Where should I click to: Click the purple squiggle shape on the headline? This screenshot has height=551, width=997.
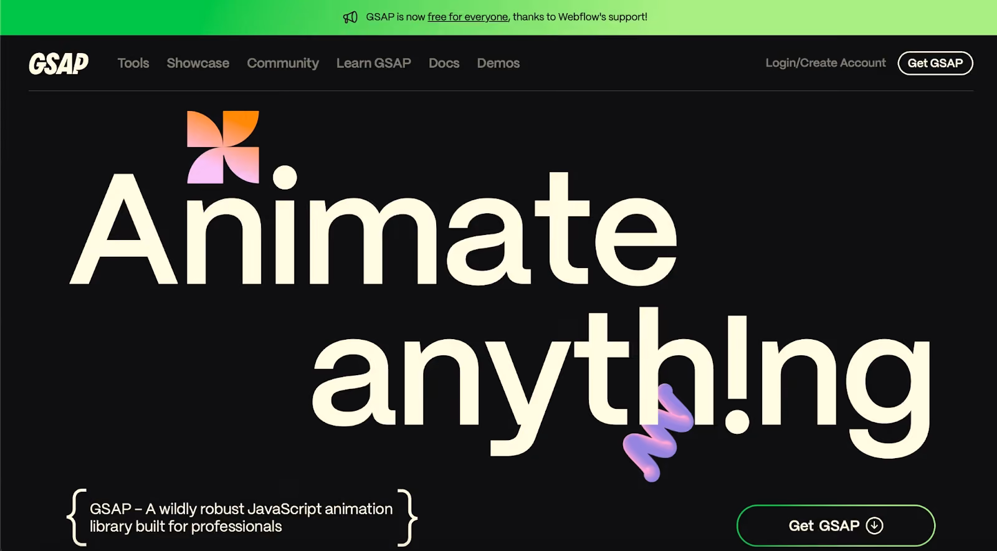(x=658, y=432)
